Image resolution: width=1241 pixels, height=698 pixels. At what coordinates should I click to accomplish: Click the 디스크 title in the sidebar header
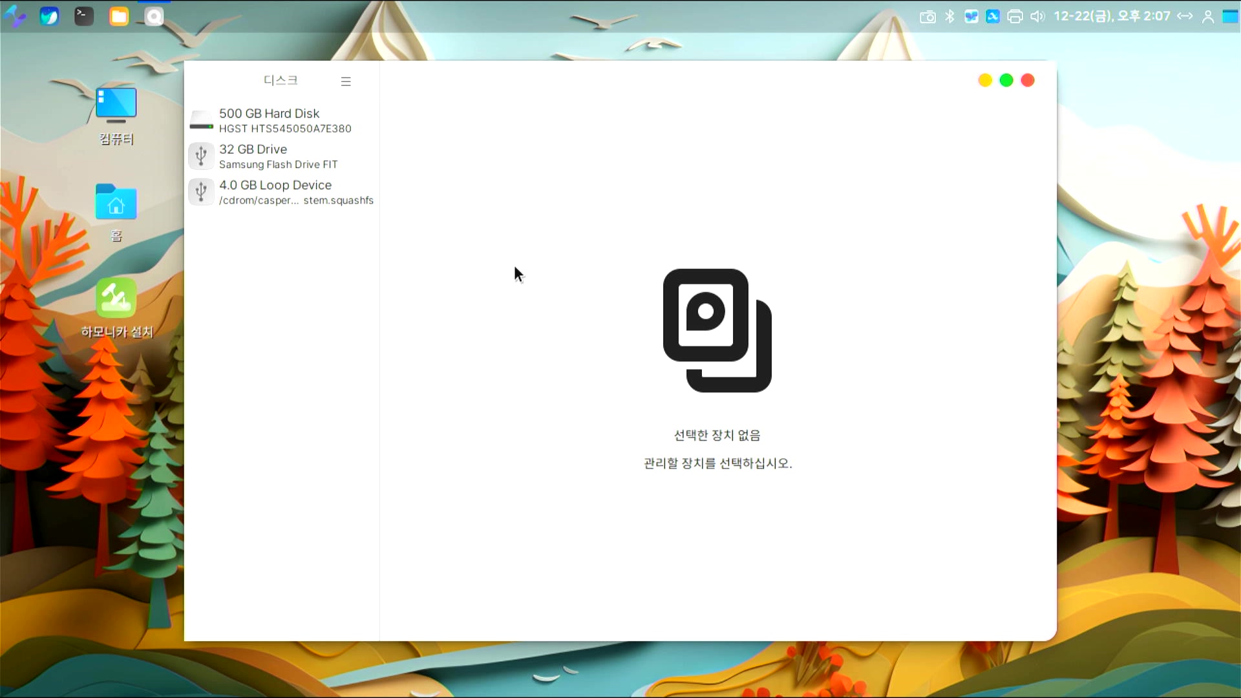coord(281,80)
